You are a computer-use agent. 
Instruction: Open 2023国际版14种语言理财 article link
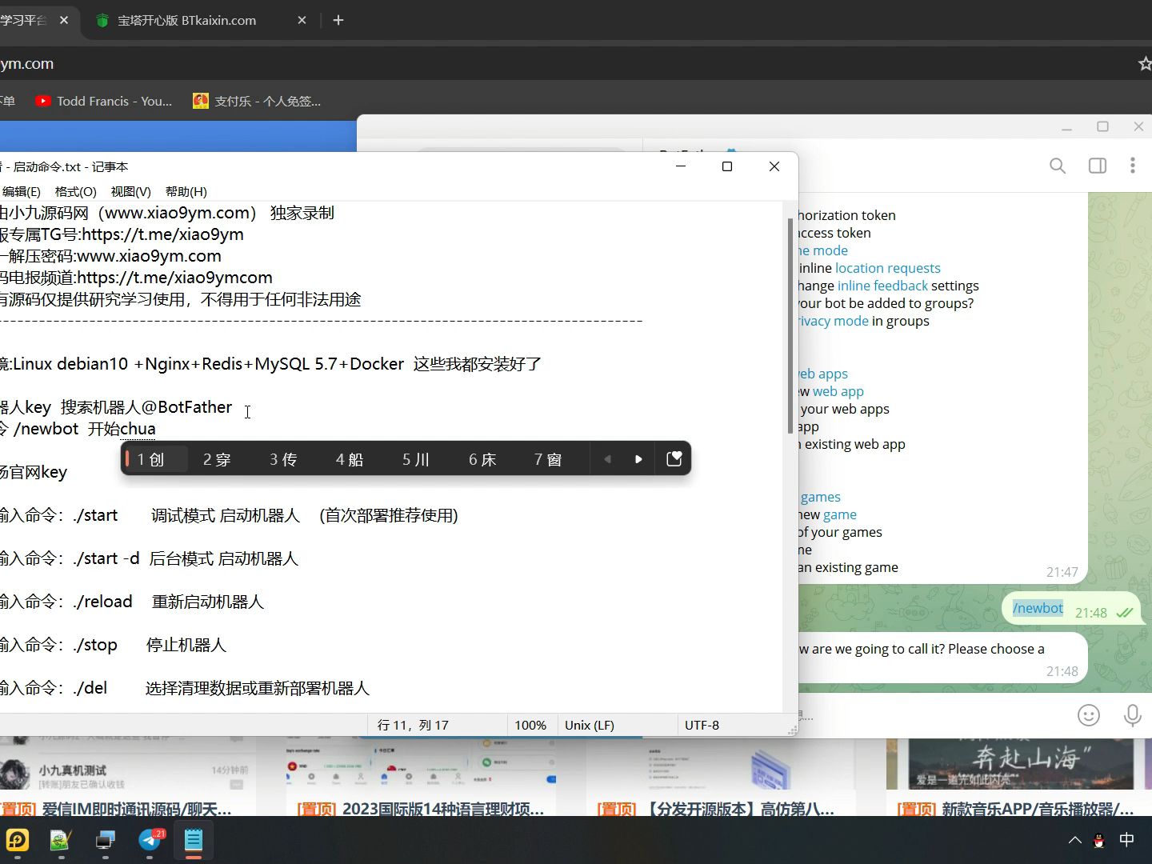pyautogui.click(x=420, y=809)
